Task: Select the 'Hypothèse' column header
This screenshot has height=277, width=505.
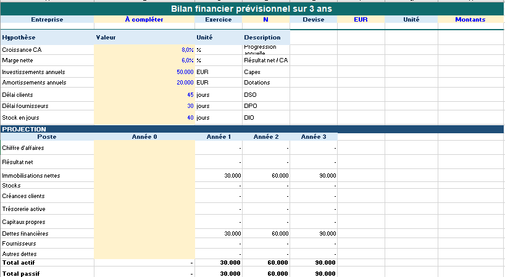Action: pyautogui.click(x=47, y=37)
